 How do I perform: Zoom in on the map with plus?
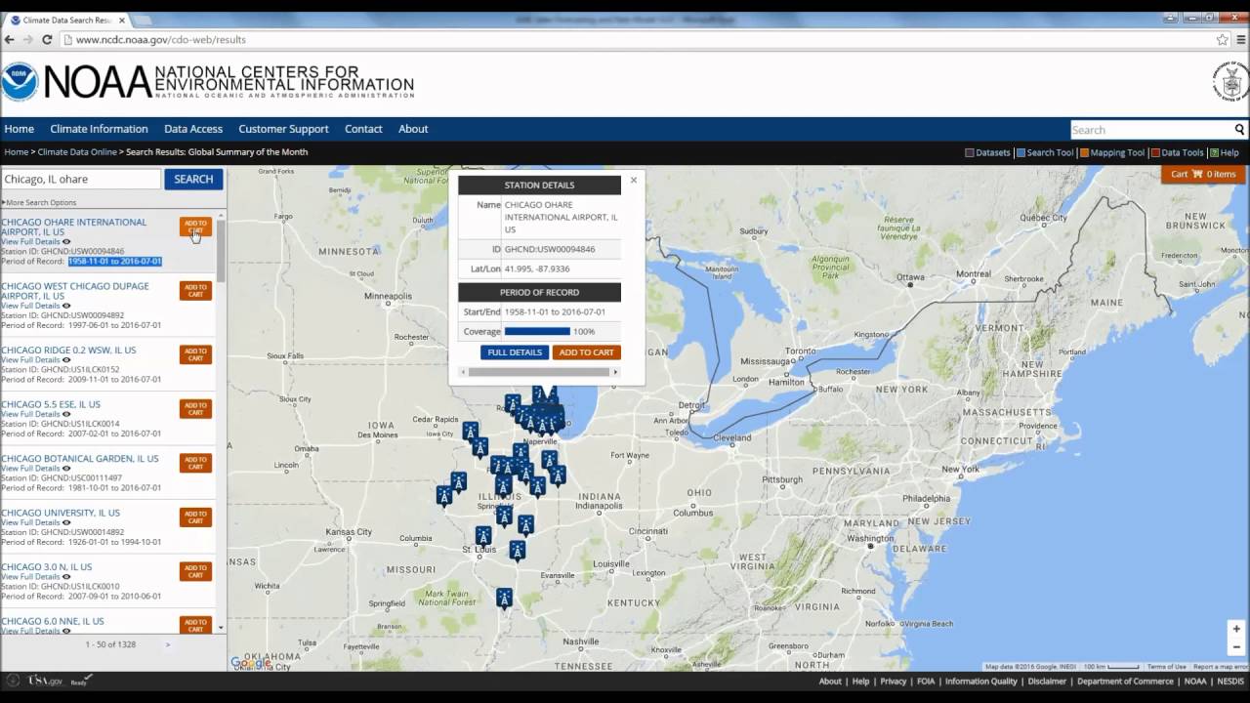point(1236,629)
